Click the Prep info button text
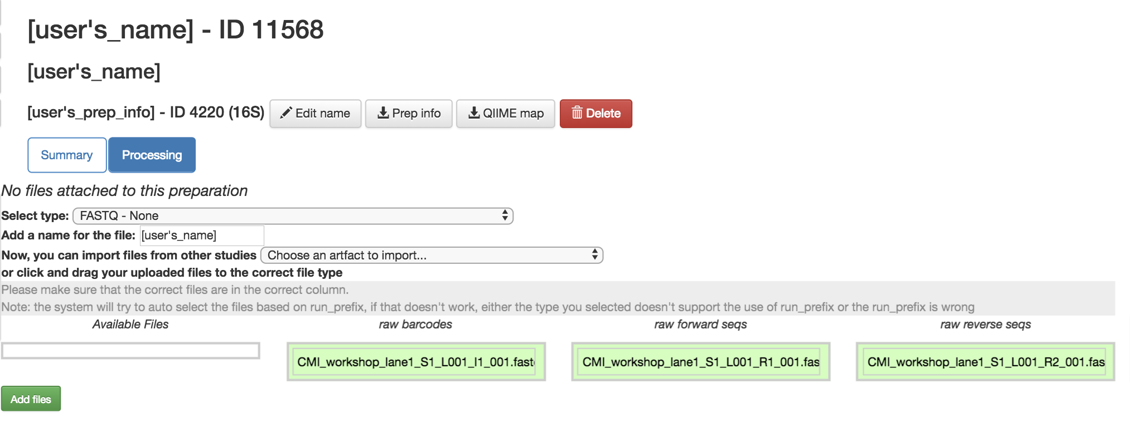 [x=417, y=114]
